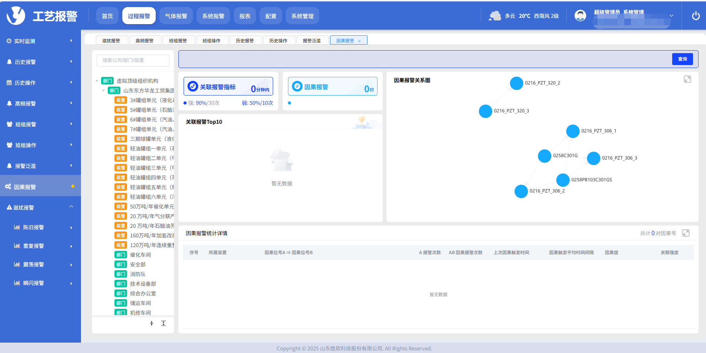Click the 瞬闪报警 chart icon
The width and height of the screenshot is (706, 353).
(17, 283)
